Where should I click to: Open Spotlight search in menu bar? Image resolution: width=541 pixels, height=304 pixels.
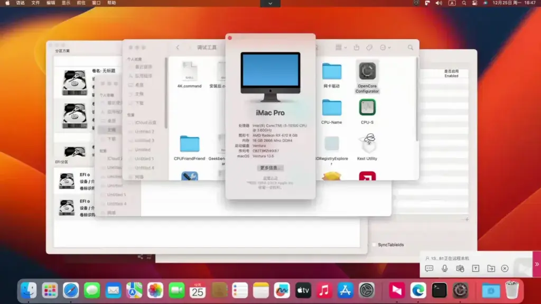(464, 3)
